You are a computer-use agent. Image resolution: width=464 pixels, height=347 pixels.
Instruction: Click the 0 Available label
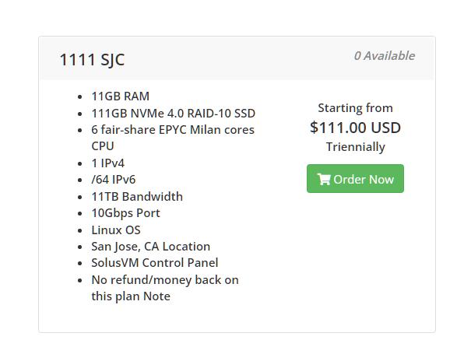[x=385, y=55]
